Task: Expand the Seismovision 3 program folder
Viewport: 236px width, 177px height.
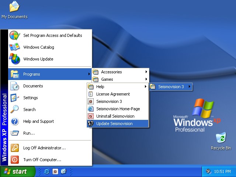Action: click(171, 87)
